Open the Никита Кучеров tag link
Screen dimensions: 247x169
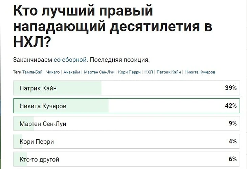point(200,72)
